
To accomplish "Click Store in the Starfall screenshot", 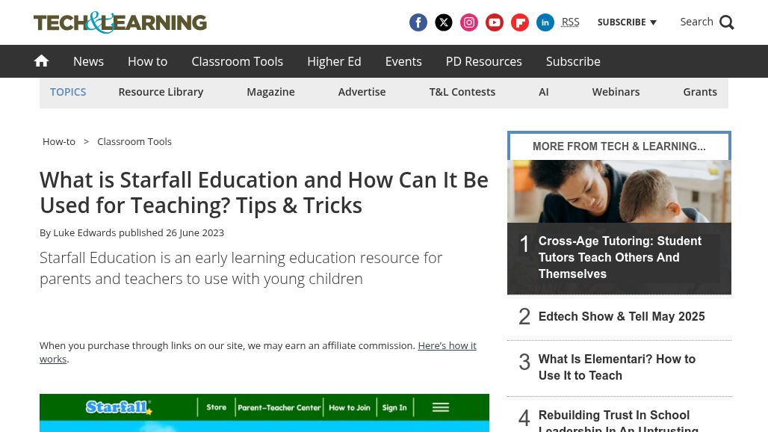I will click(x=216, y=407).
